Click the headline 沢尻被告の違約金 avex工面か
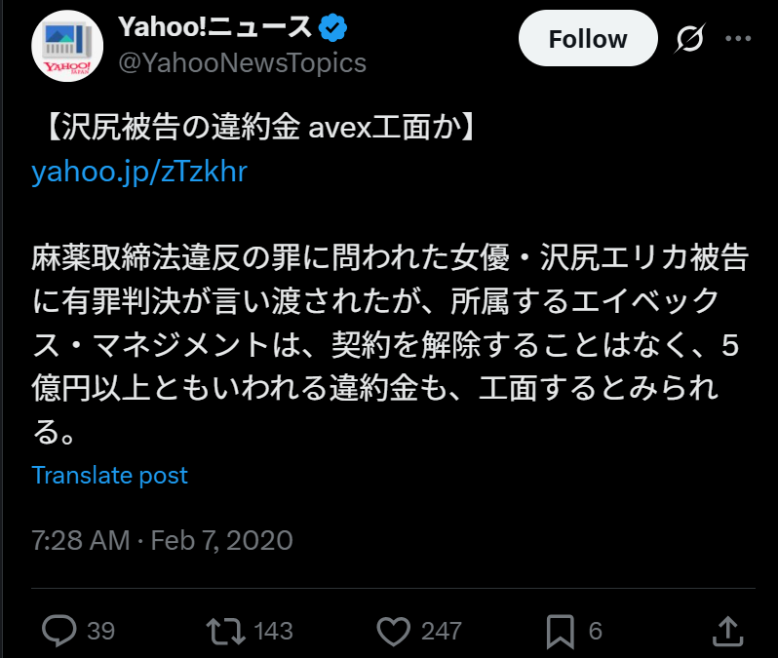This screenshot has height=658, width=778. point(261,127)
